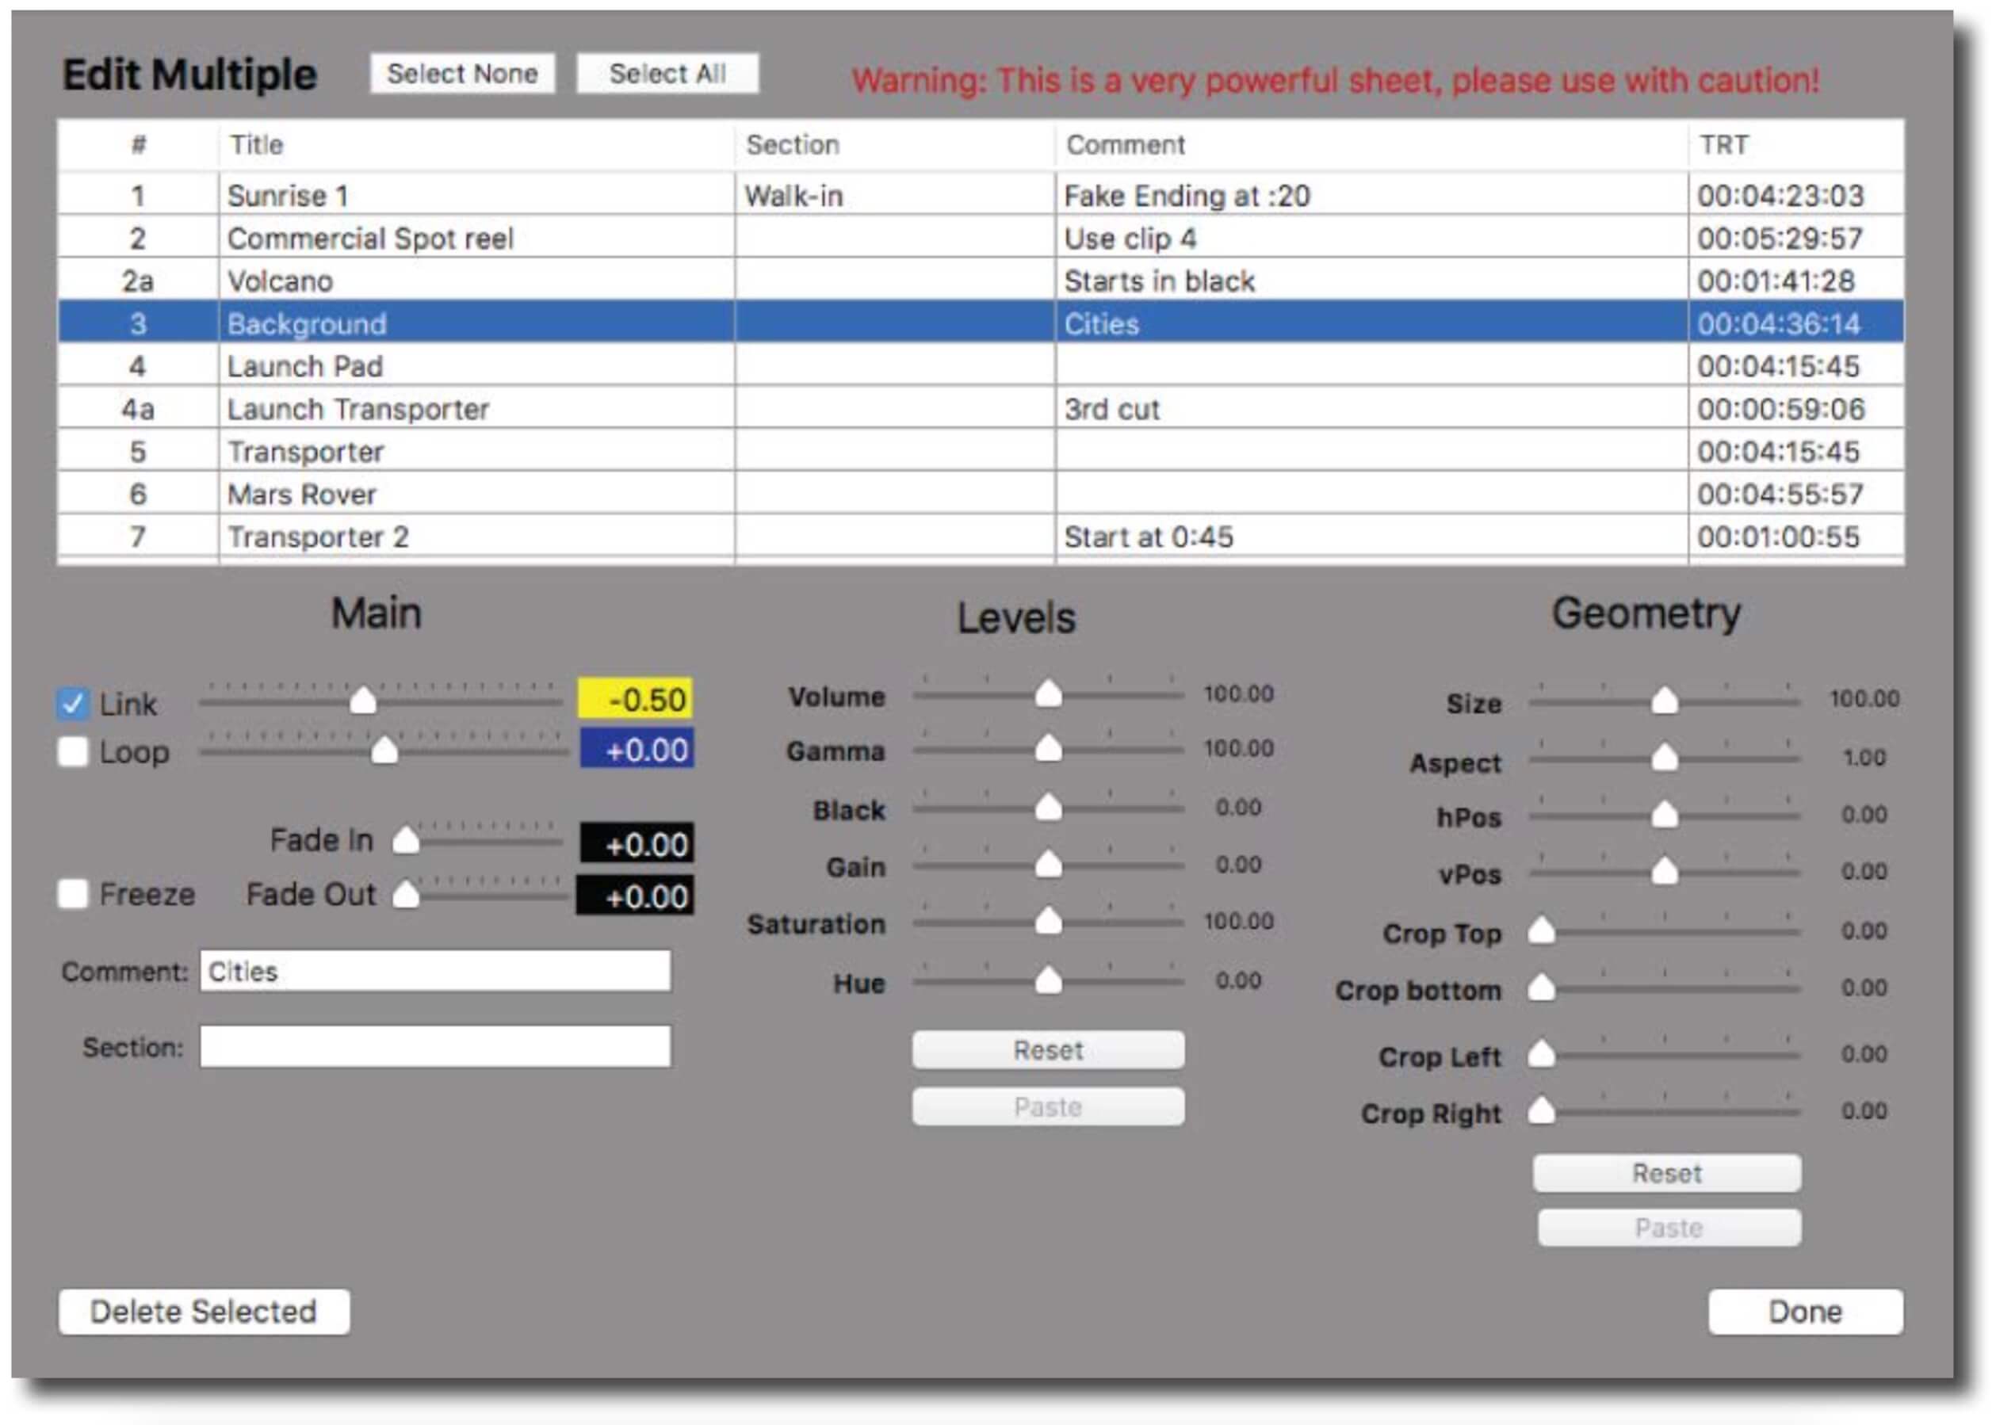The width and height of the screenshot is (1996, 1425).
Task: Click Paste under Levels
Action: [1048, 1106]
